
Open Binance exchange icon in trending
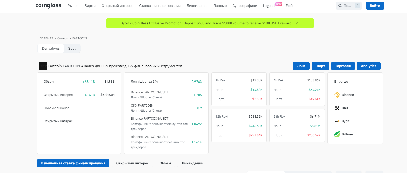pos(337,95)
